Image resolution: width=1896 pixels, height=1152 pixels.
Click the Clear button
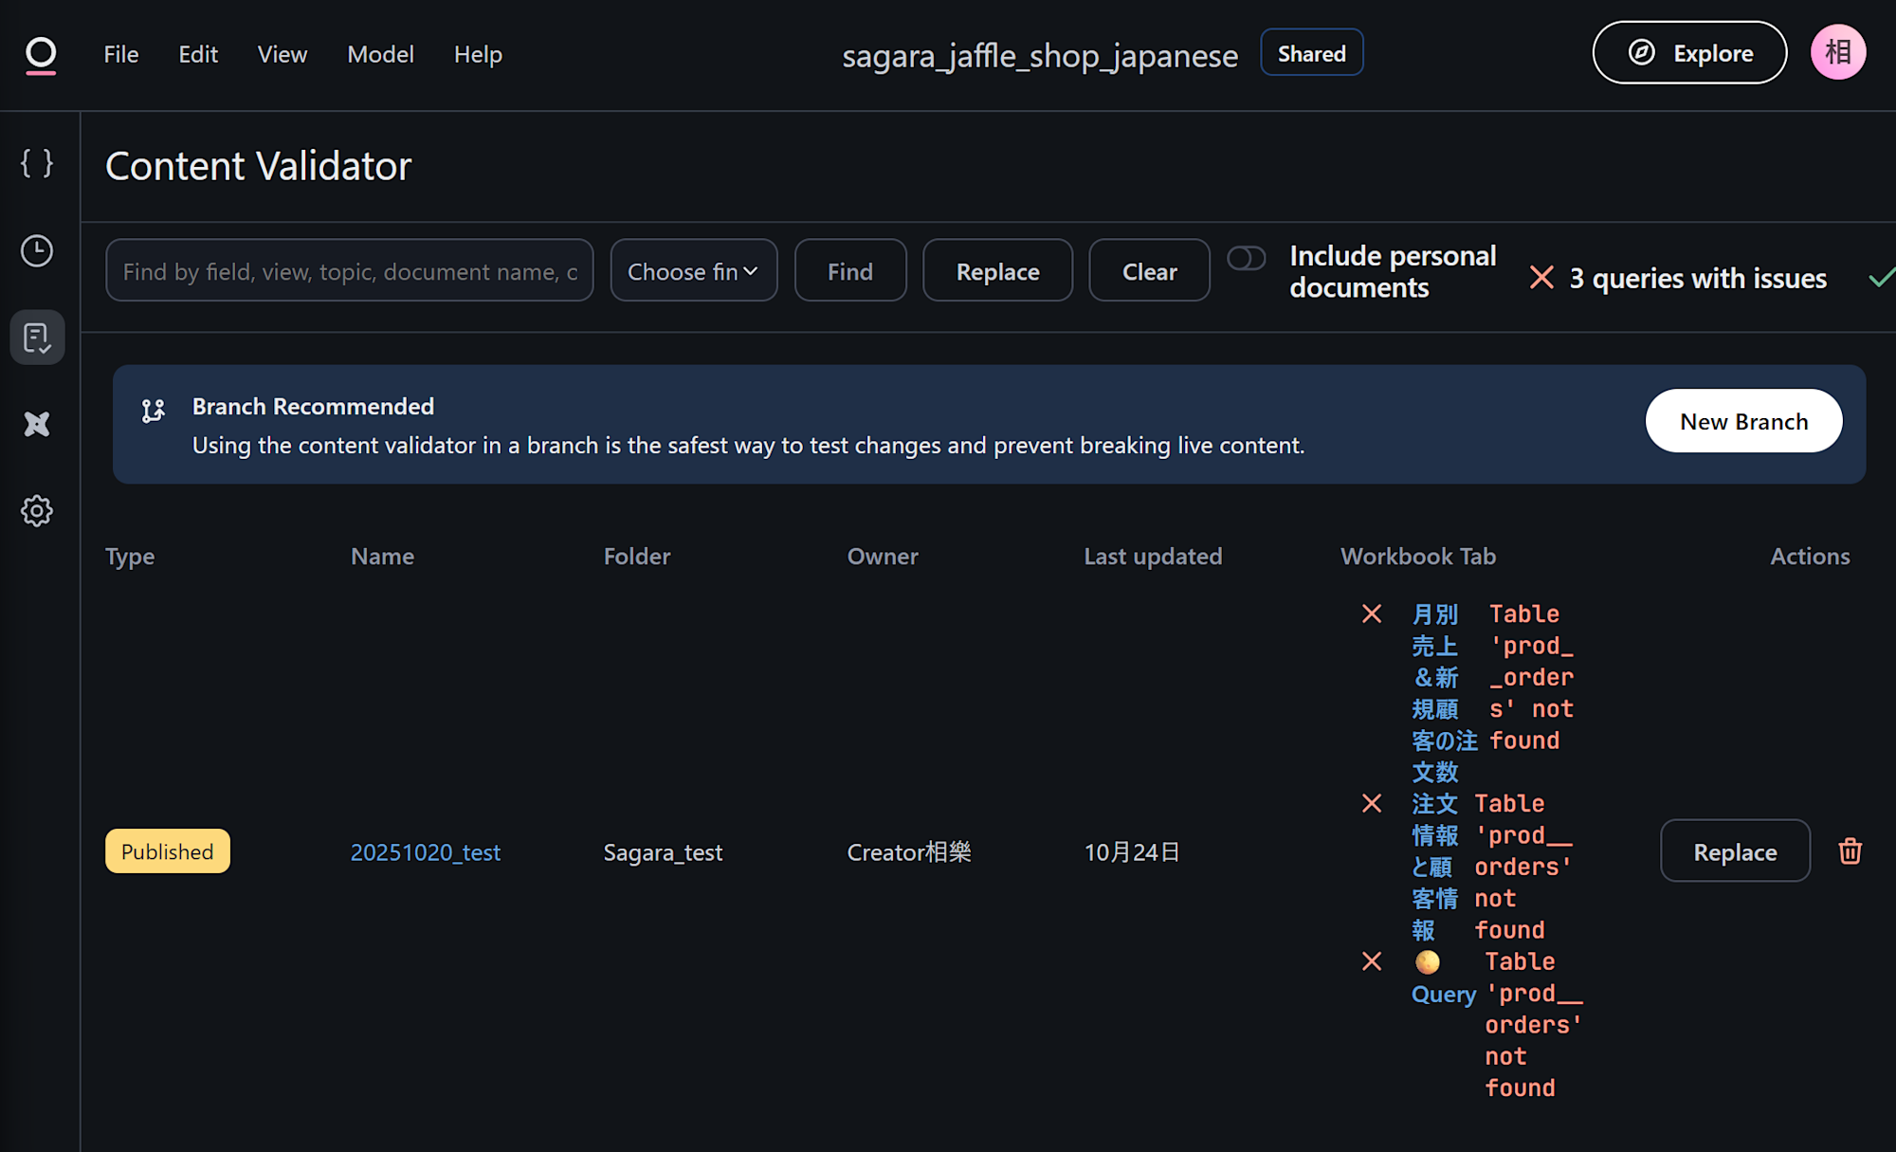click(1149, 271)
